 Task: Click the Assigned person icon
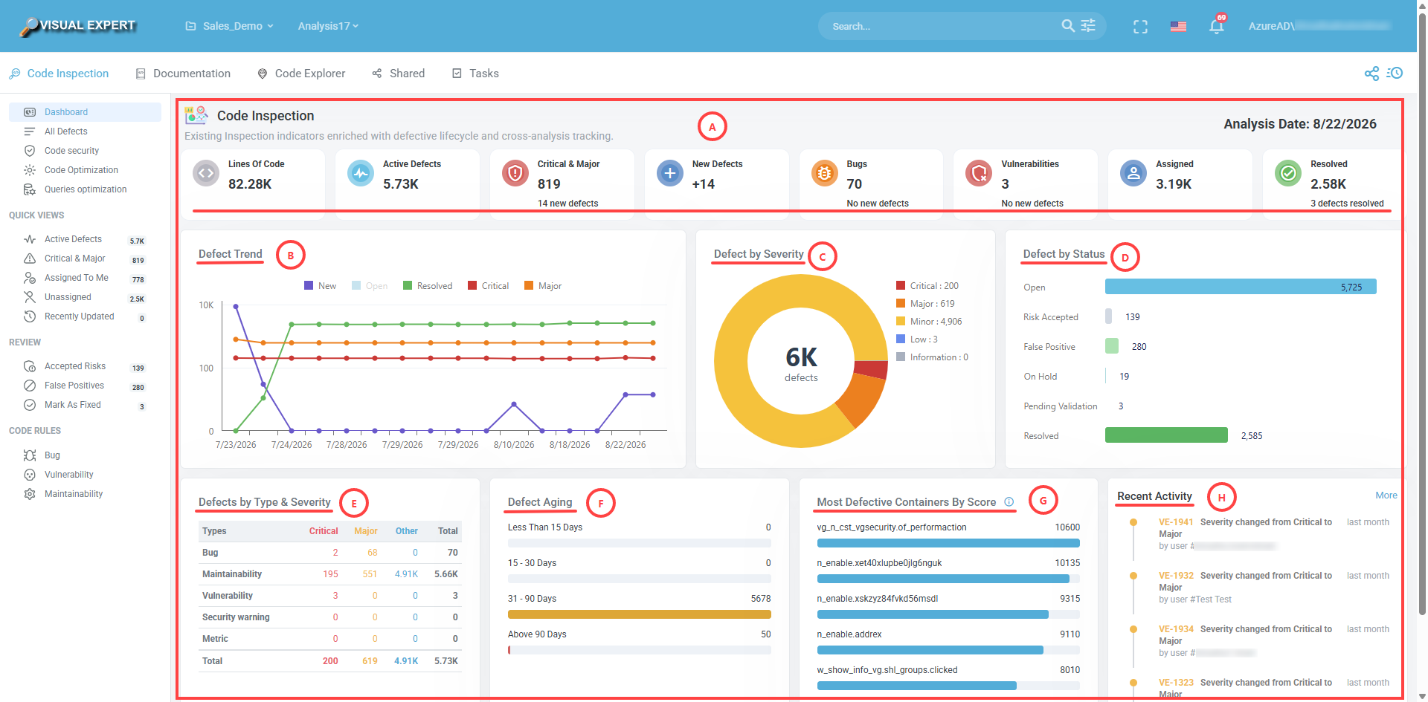[x=1133, y=173]
